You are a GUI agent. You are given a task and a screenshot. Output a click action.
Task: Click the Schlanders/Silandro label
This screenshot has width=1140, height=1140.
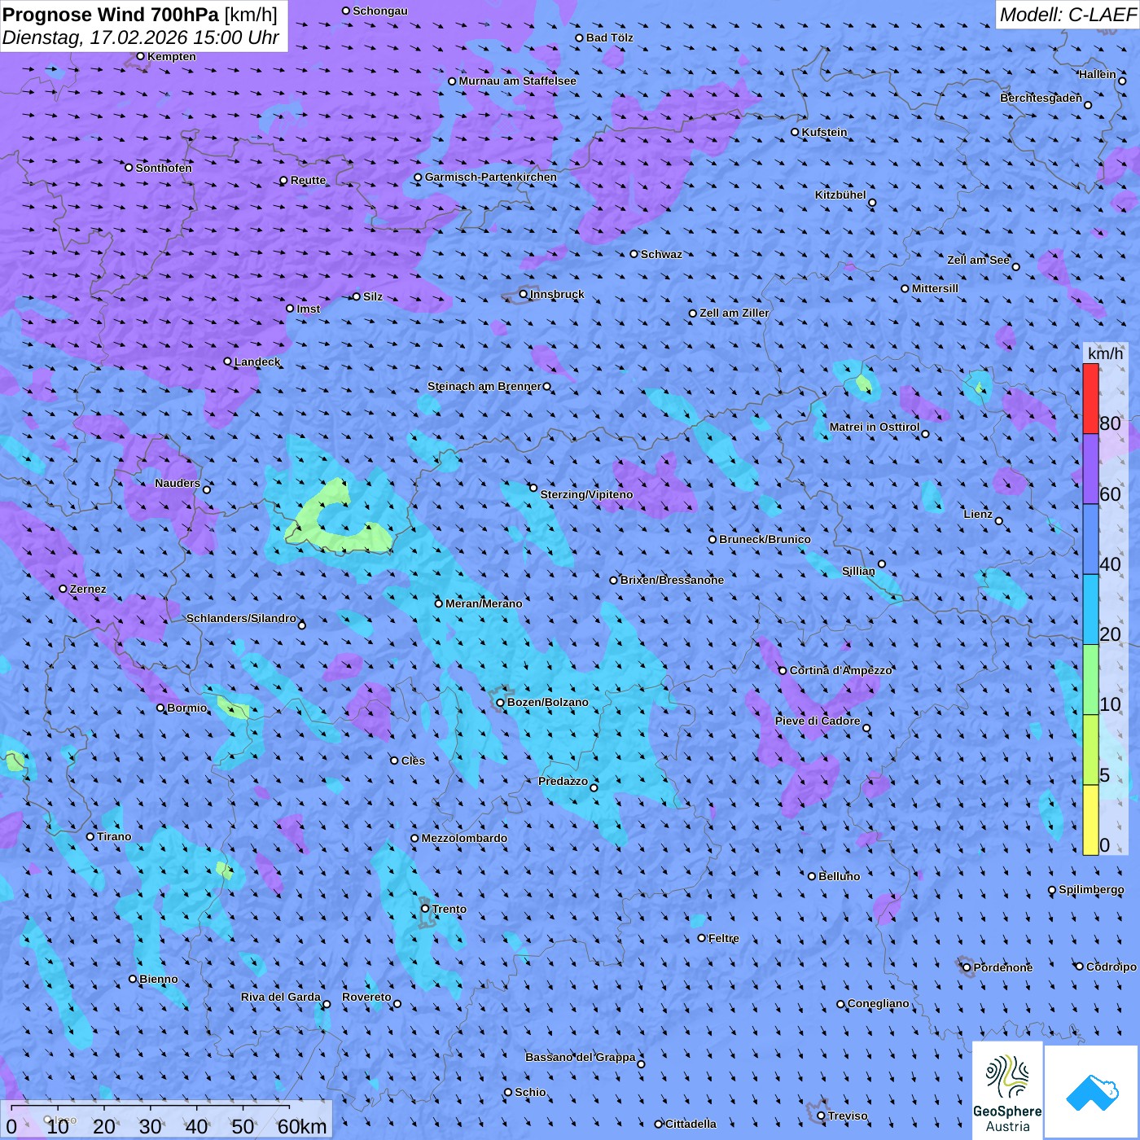click(x=241, y=618)
